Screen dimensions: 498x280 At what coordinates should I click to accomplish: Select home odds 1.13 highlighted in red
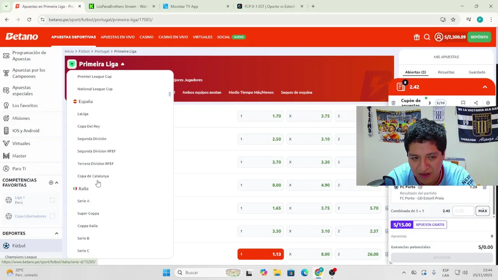pos(261,254)
